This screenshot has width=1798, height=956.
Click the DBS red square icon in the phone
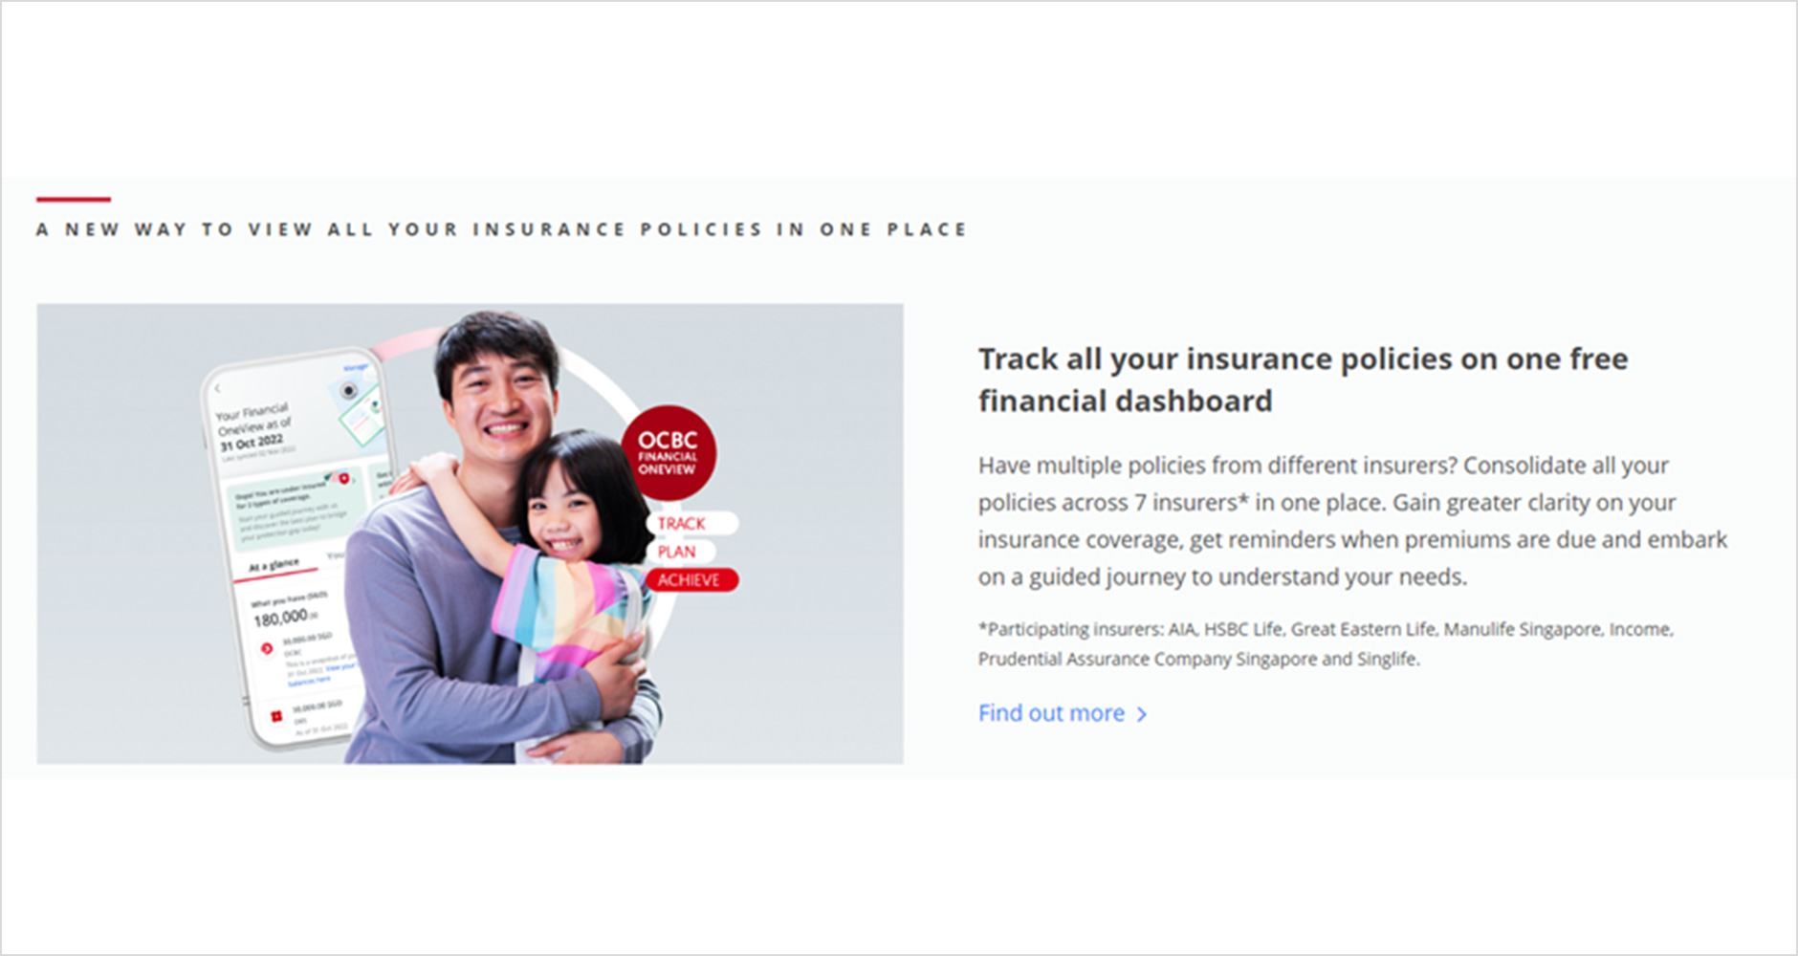275,716
